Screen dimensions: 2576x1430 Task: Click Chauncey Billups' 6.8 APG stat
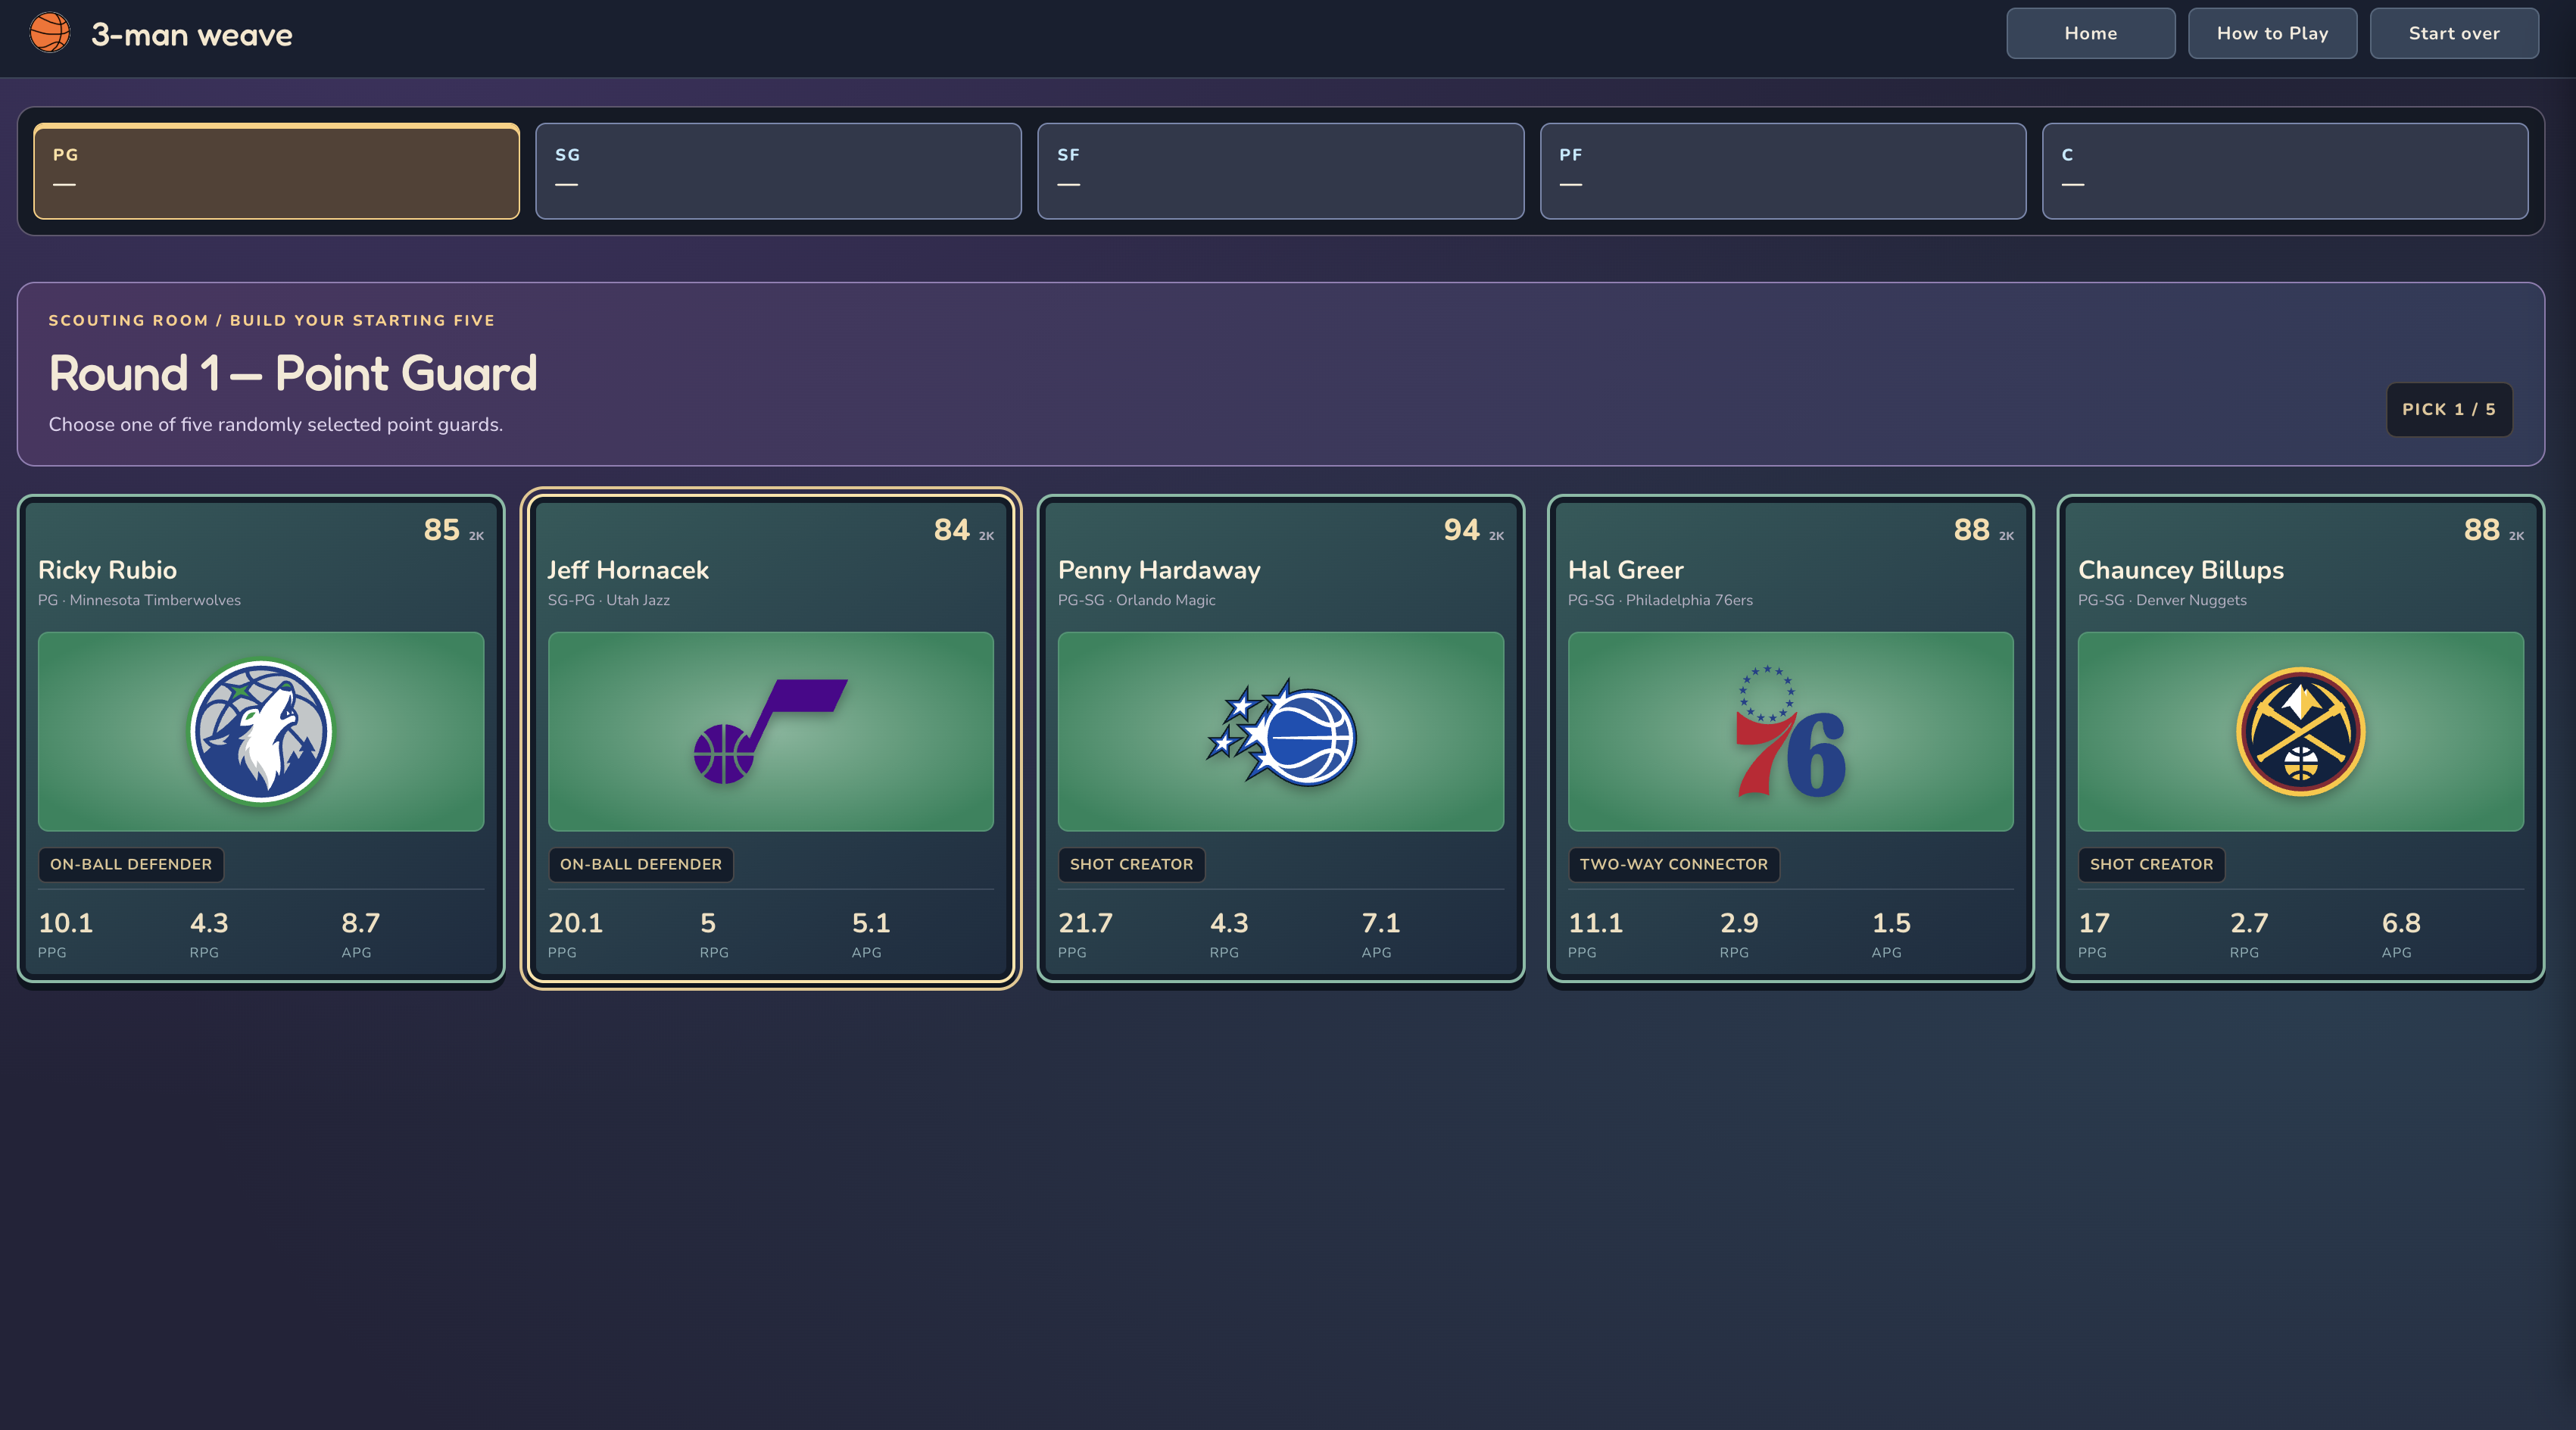(x=2401, y=933)
